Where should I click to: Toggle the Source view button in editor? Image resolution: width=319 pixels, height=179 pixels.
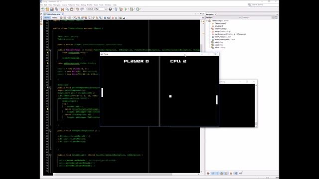point(47,18)
